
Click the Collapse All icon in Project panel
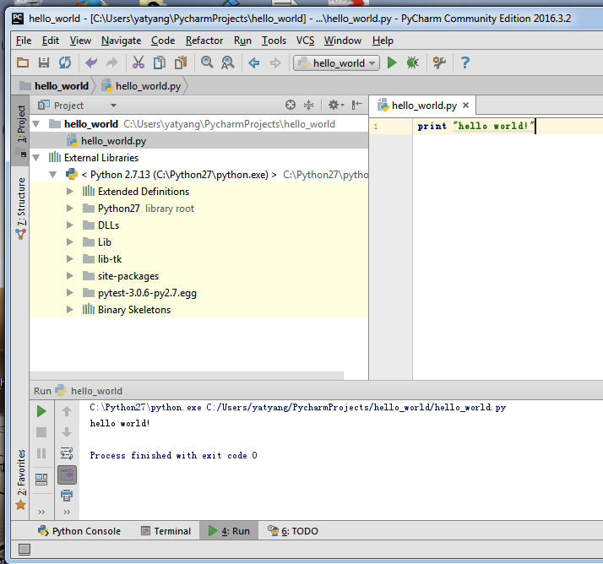point(308,105)
